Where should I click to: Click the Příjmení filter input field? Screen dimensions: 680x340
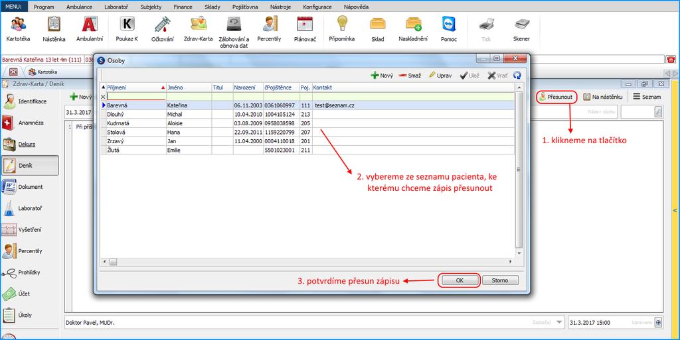click(x=136, y=97)
